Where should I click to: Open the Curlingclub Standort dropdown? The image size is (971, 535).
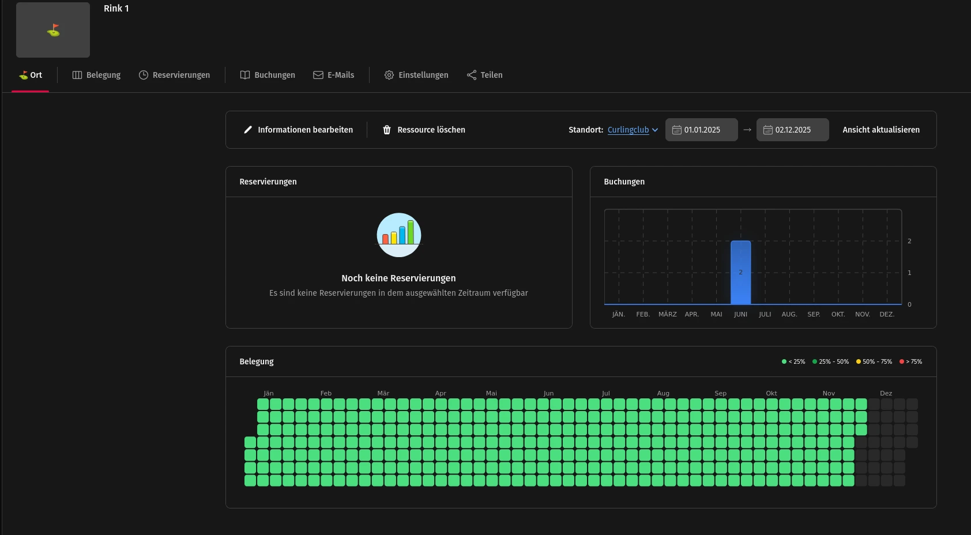pos(628,130)
